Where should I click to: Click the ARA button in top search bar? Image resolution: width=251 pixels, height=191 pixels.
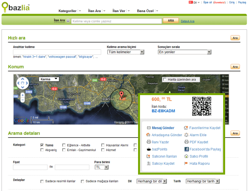pyautogui.click(x=171, y=21)
